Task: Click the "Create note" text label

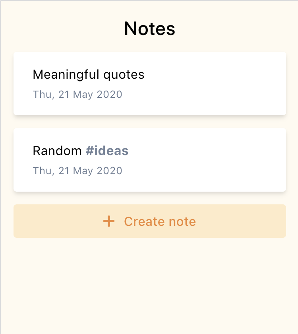Action: [160, 221]
